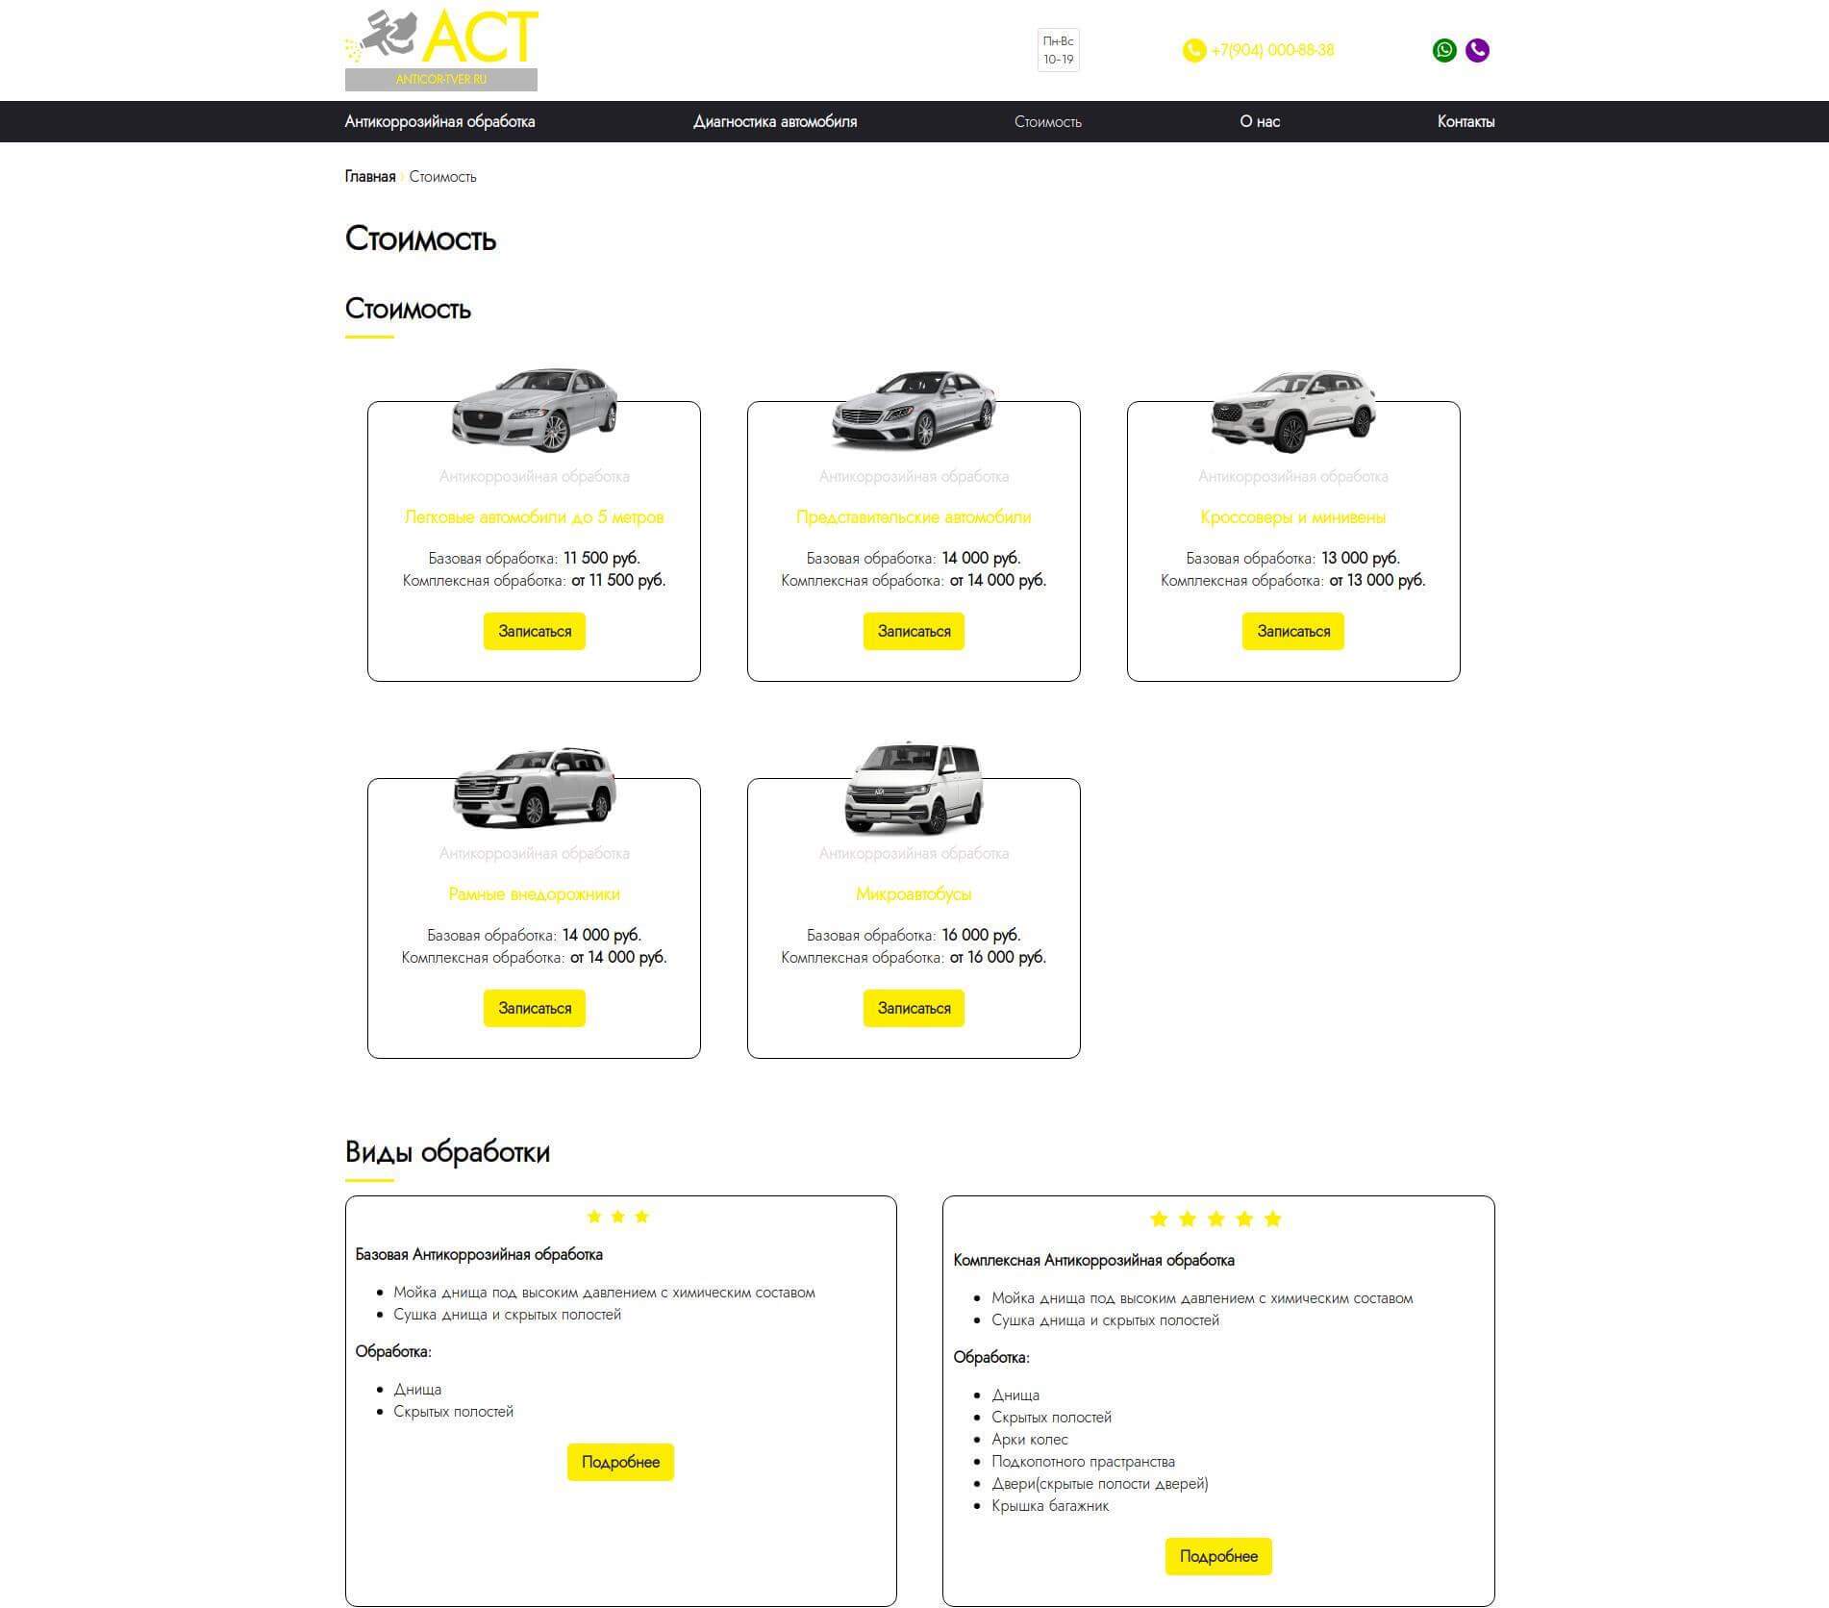Click price от 13 000 руб.
1829x1608 pixels.
[x=1377, y=580]
